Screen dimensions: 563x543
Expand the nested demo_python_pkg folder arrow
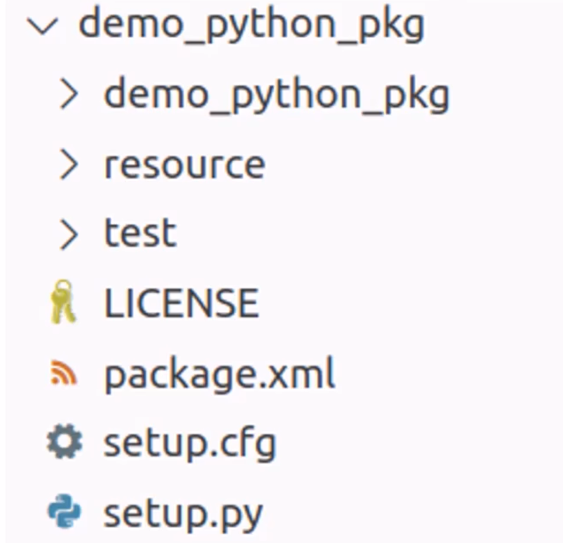click(68, 96)
